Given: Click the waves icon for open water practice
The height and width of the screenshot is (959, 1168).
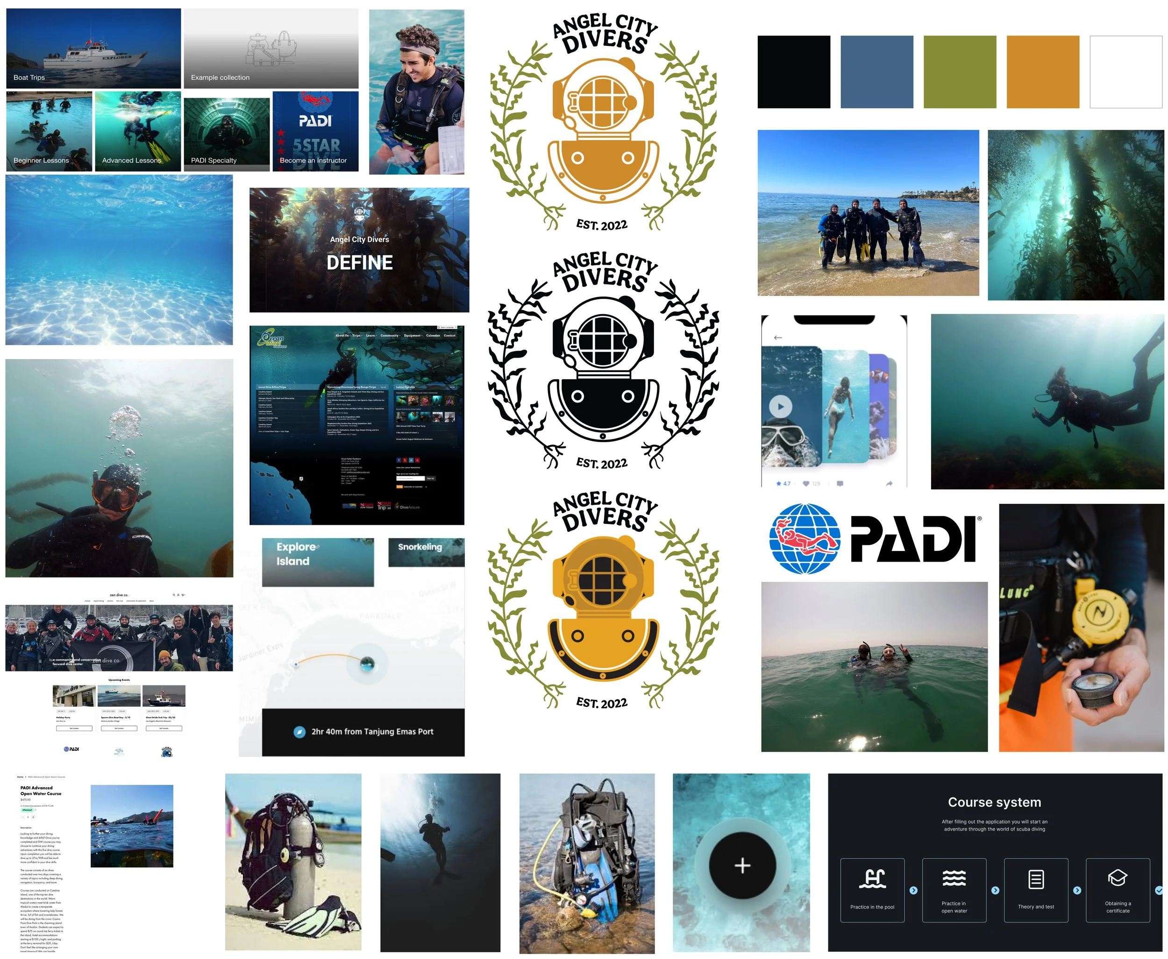Looking at the screenshot, I should click(x=954, y=878).
